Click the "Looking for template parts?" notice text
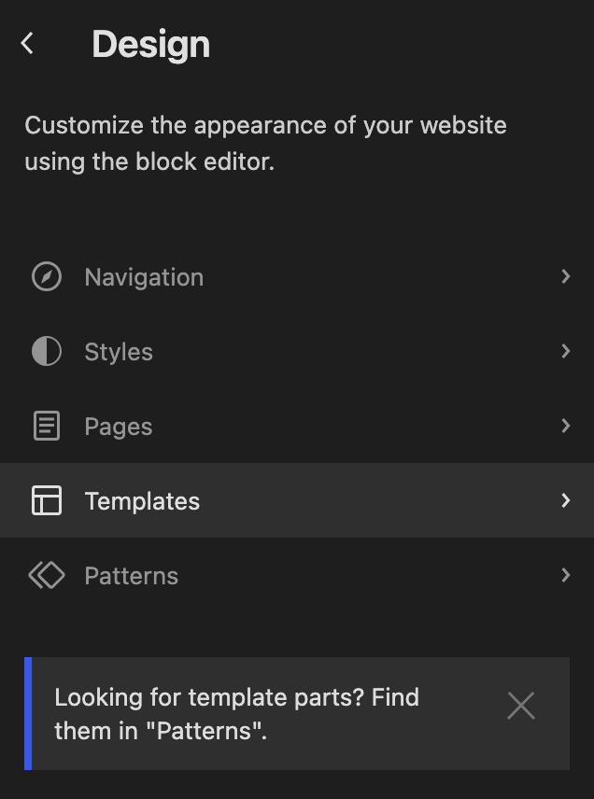The height and width of the screenshot is (799, 594). click(237, 714)
